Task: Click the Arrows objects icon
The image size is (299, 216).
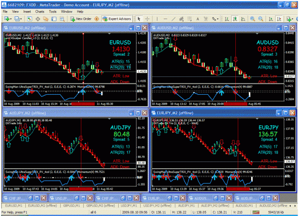Action: 214,19
